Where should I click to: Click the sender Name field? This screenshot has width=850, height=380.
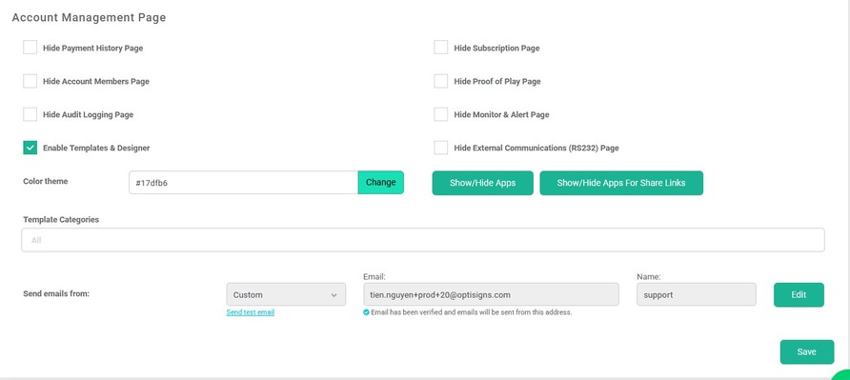pos(696,294)
